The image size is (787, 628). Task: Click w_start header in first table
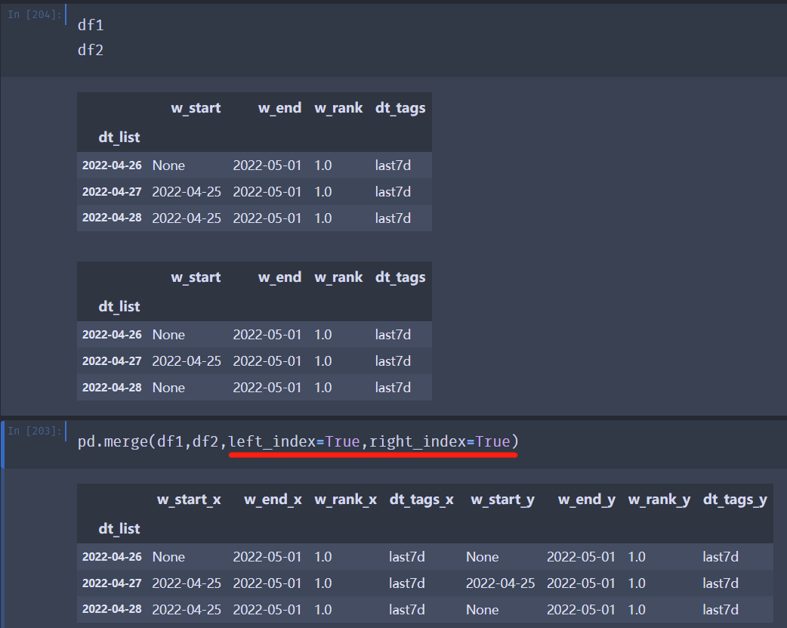(x=196, y=108)
